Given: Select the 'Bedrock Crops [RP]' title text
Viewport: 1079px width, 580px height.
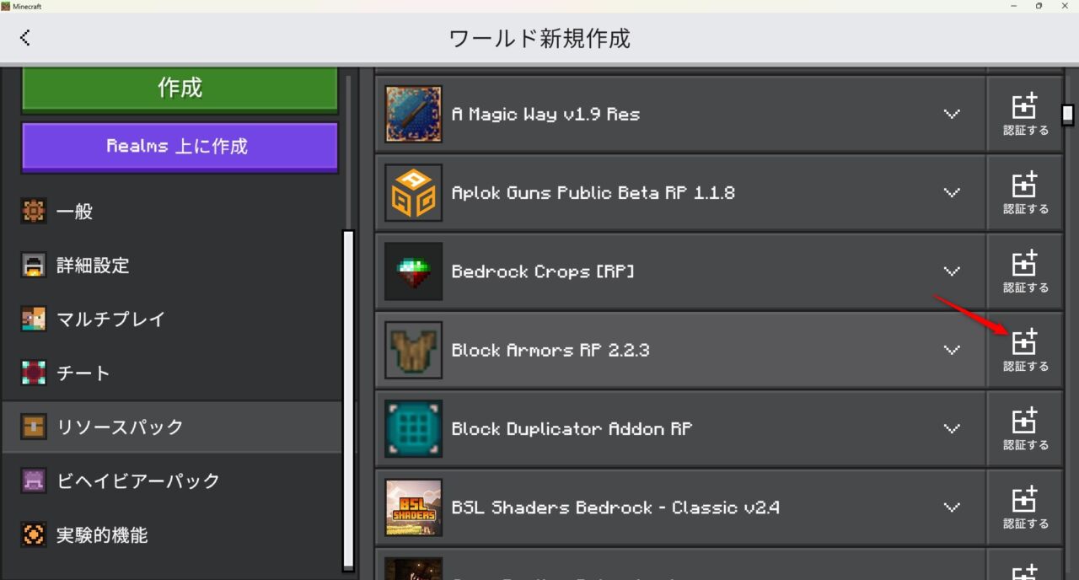Looking at the screenshot, I should pos(543,271).
